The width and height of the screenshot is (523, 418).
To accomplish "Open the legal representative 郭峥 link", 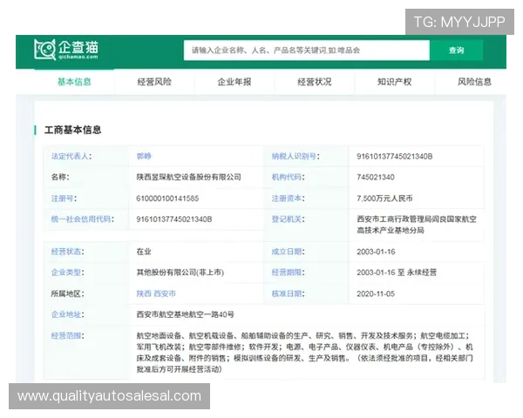I will tap(144, 156).
